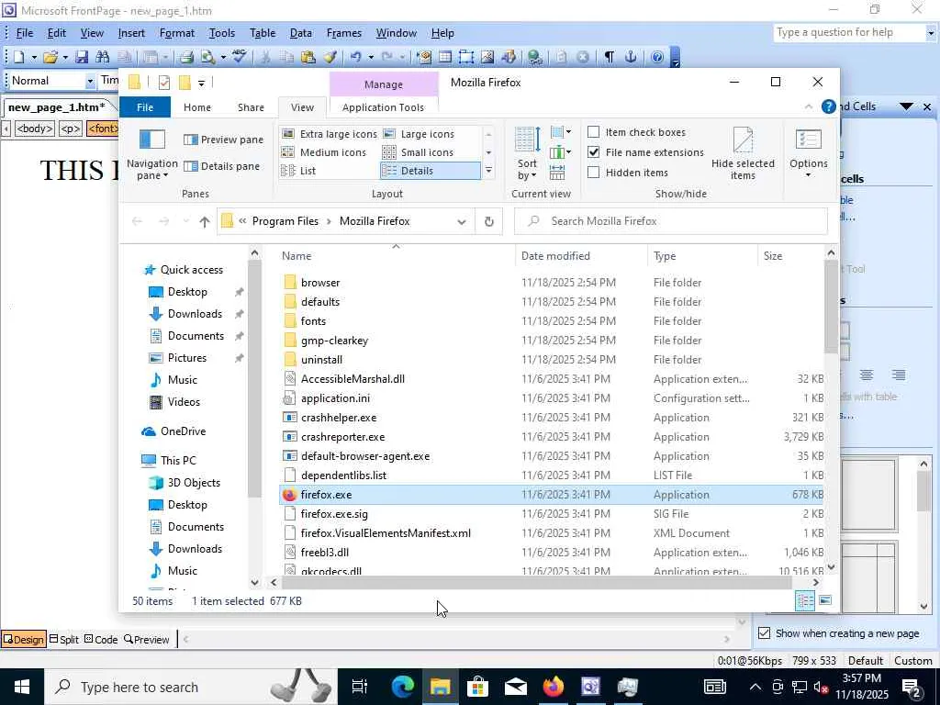Click Size all columns to fit icon
940x705 pixels.
pyautogui.click(x=557, y=173)
